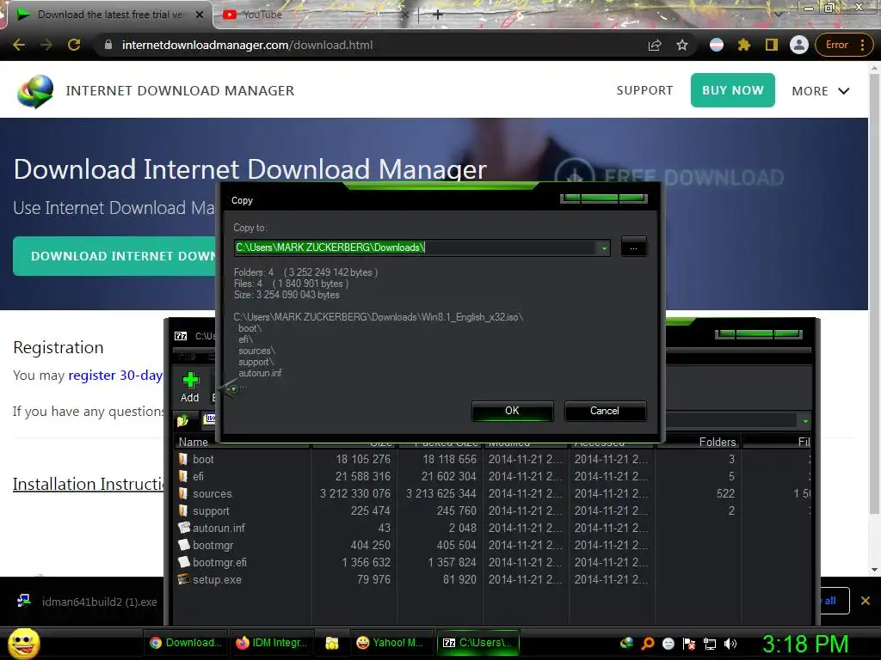Image resolution: width=881 pixels, height=660 pixels.
Task: Click the browser forward arrow
Action: pyautogui.click(x=46, y=45)
